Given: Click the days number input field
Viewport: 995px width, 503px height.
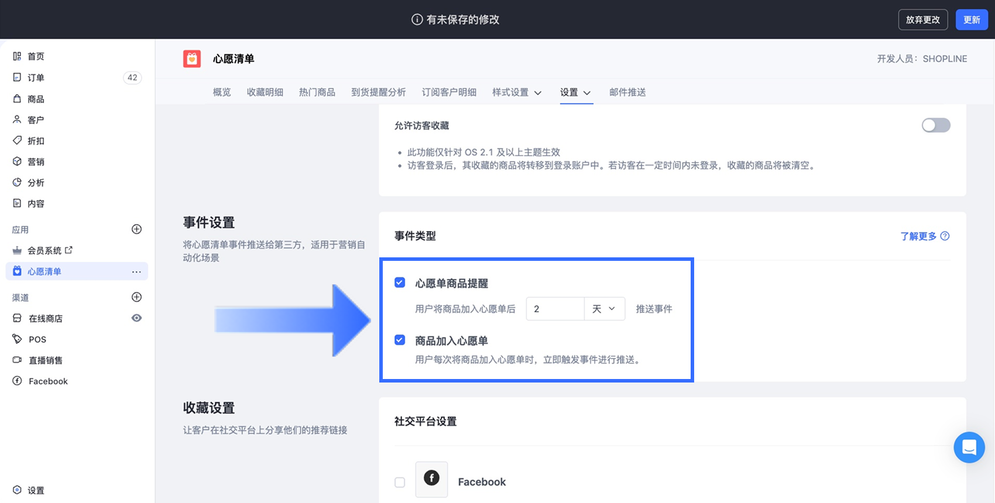Looking at the screenshot, I should pyautogui.click(x=555, y=309).
